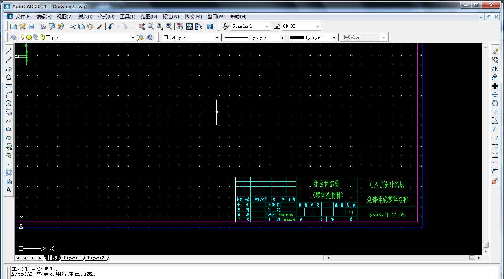504x279 pixels.
Task: Select the Trim tool
Action: click(495, 129)
